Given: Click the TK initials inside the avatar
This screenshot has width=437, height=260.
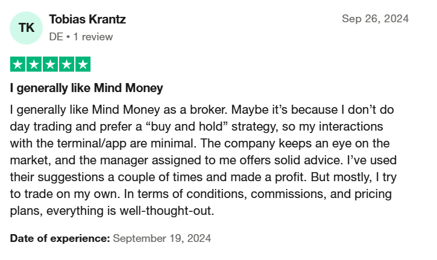Looking at the screenshot, I should point(27,28).
